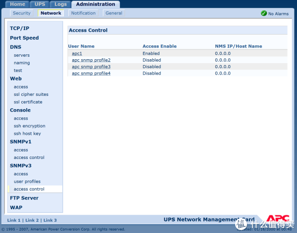Open FTP Server in sidebar
The width and height of the screenshot is (297, 233).
coord(24,198)
